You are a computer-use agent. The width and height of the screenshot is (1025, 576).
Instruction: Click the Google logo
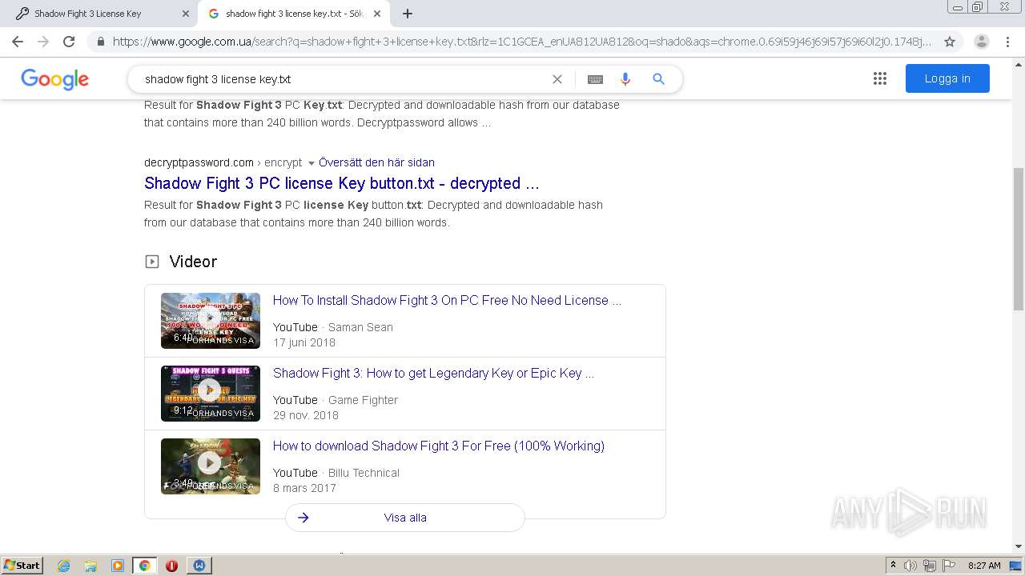coord(55,79)
